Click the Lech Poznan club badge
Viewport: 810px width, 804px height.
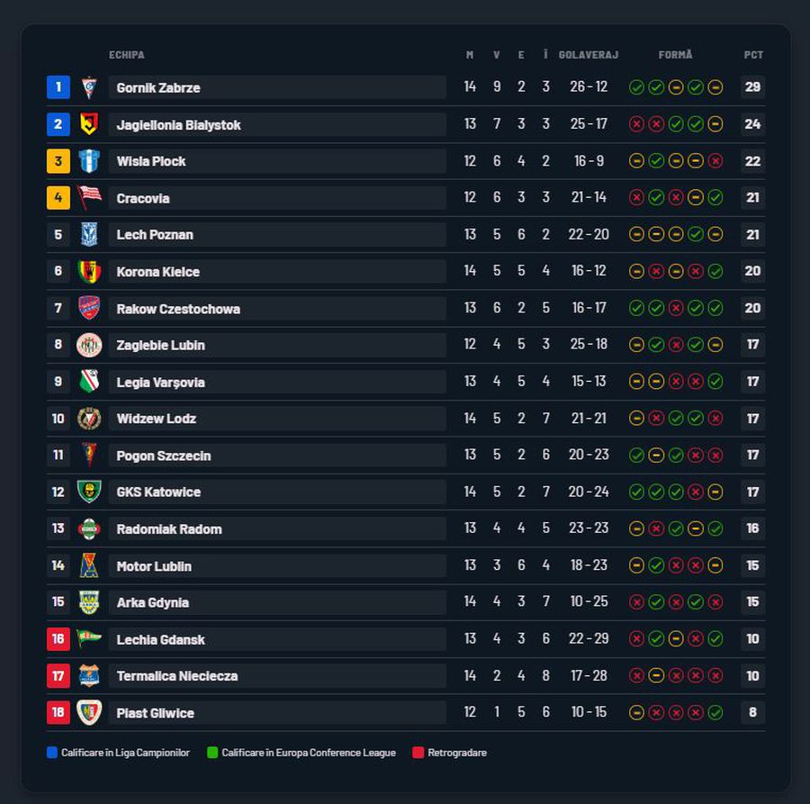(88, 234)
